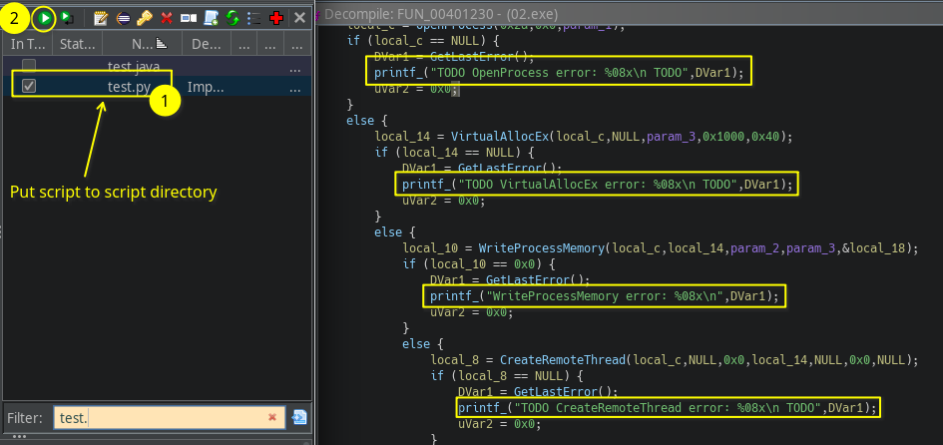Select the test.py script name

pos(129,87)
